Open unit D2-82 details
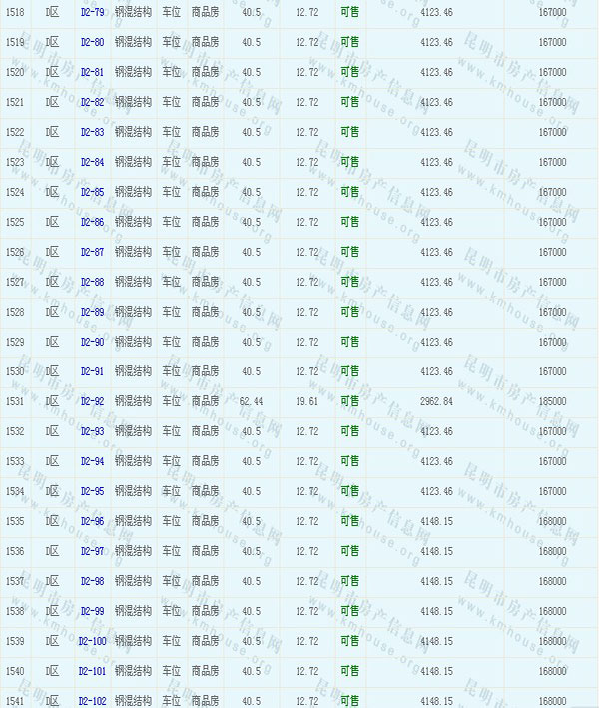 click(x=92, y=102)
